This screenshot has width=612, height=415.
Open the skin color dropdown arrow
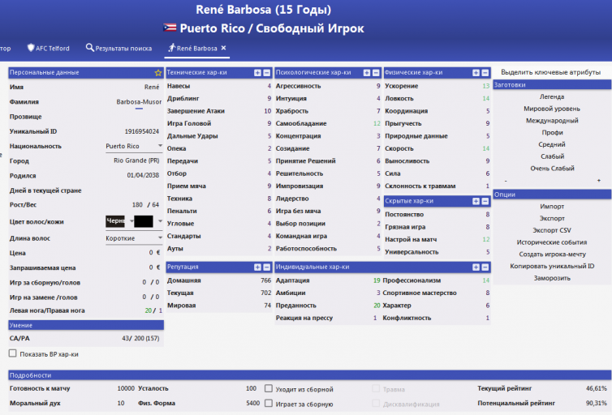coord(160,221)
